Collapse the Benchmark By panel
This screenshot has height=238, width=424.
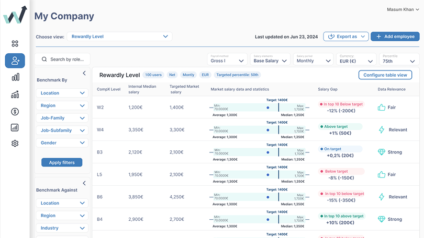pyautogui.click(x=84, y=74)
